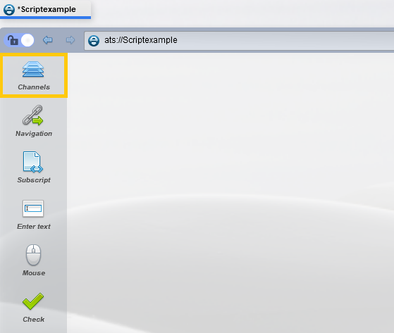Viewport: 394px width, 333px height.
Task: Click the Subscript label in sidebar
Action: pos(34,180)
